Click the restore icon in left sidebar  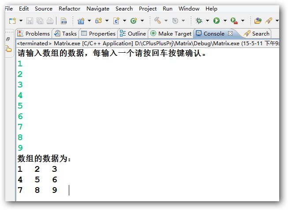pyautogui.click(x=8, y=39)
